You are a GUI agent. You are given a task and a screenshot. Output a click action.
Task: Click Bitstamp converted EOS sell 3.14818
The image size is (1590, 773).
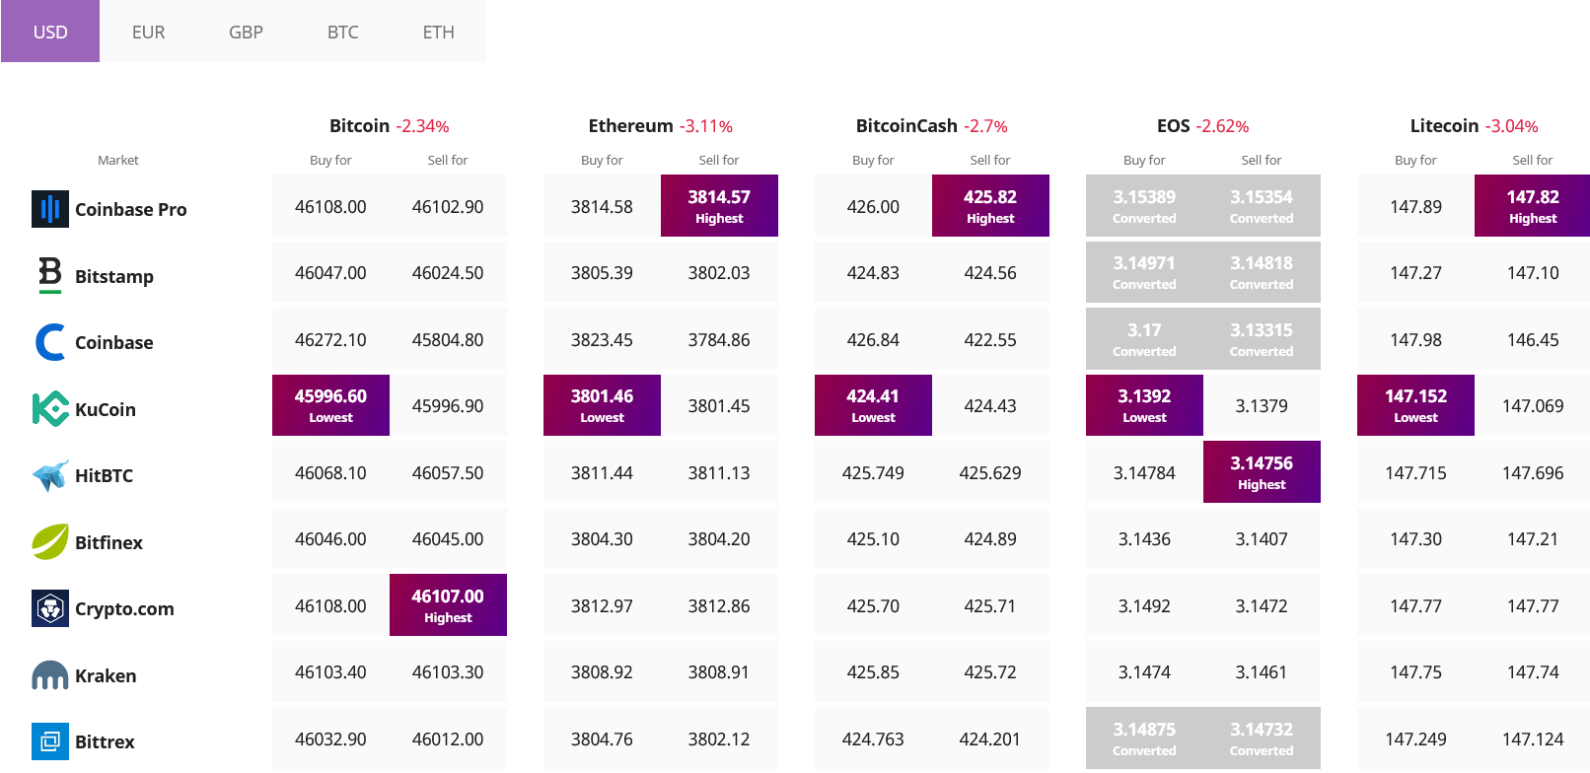click(1262, 272)
